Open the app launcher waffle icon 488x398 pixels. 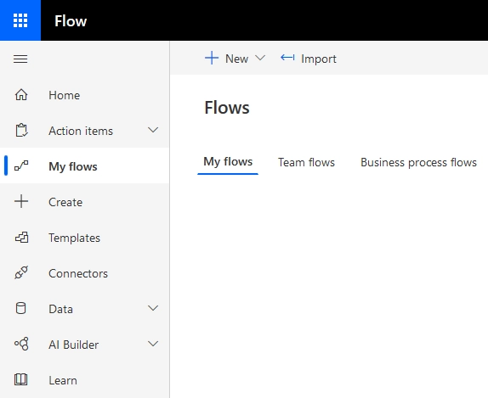(x=20, y=20)
